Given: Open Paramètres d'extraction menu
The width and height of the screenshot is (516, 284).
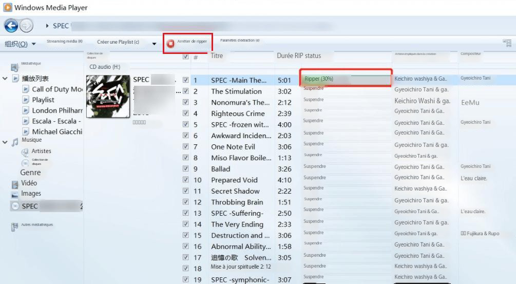Looking at the screenshot, I should point(240,41).
